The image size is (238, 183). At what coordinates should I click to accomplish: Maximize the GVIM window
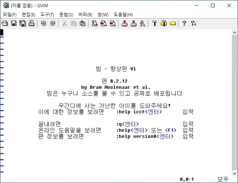[213, 6]
